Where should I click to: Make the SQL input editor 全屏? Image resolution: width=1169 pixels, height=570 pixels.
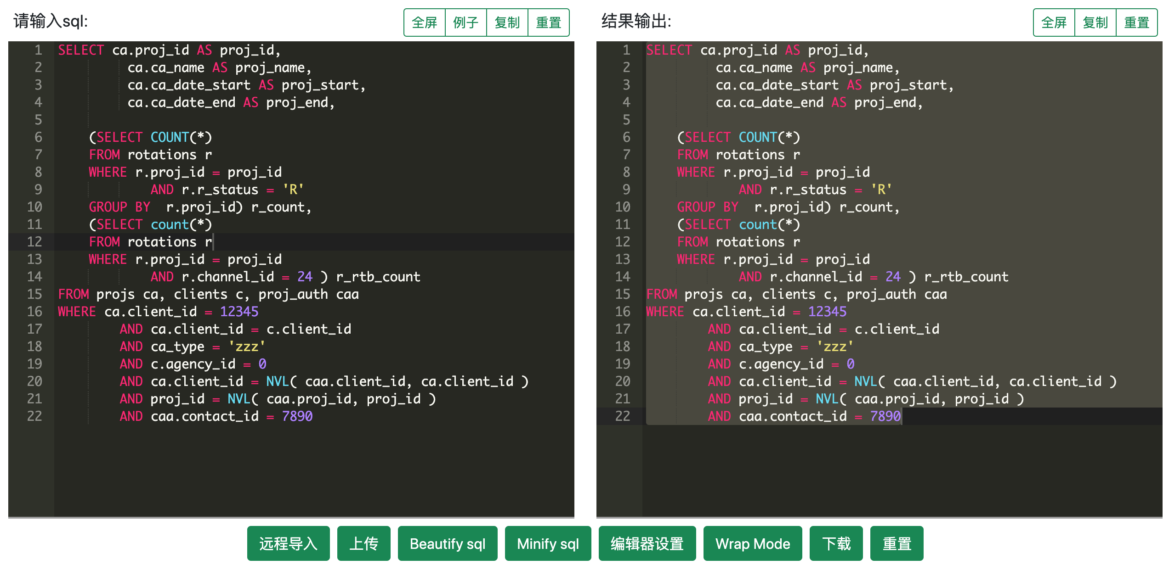coord(424,22)
